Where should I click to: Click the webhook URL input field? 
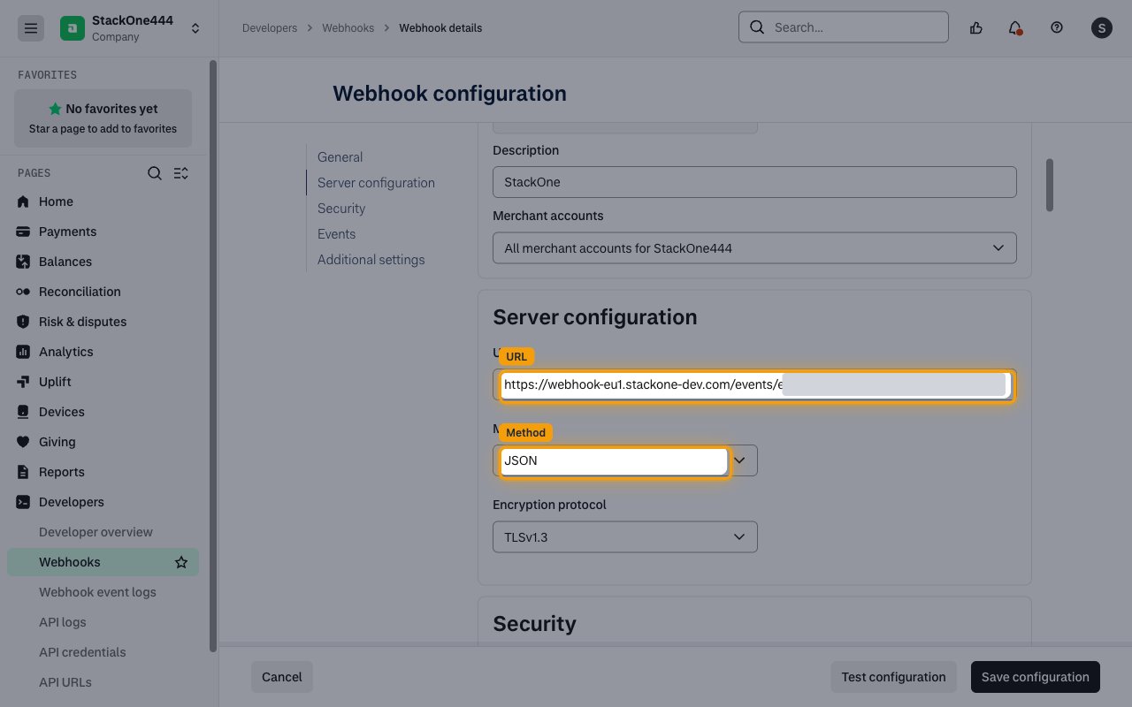click(754, 385)
